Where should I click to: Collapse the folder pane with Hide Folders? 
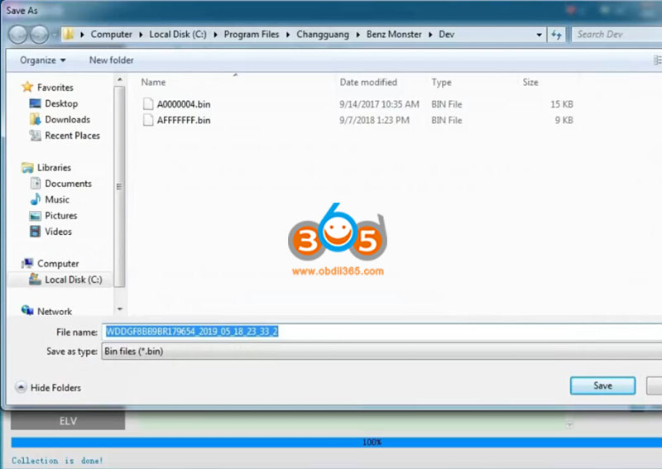[48, 387]
